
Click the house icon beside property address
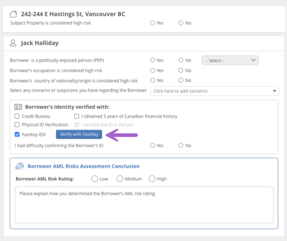13,14
